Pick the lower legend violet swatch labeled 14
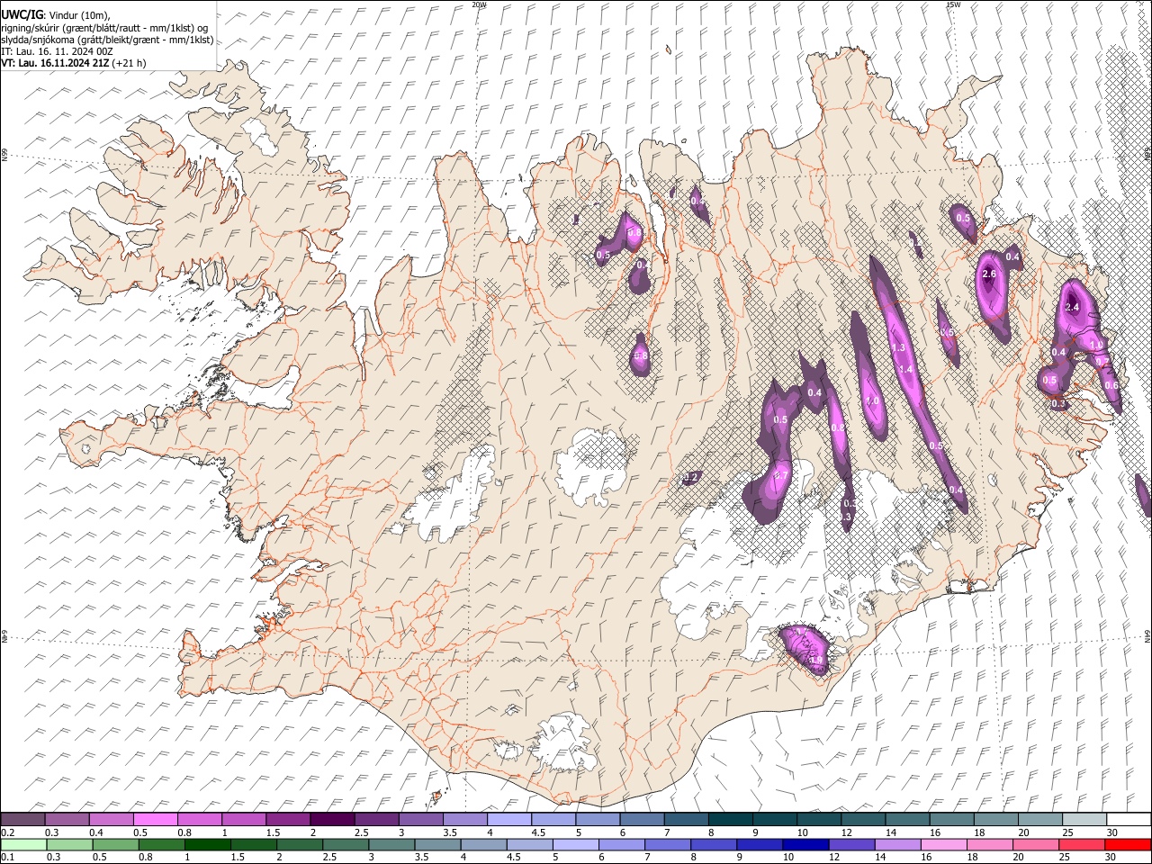The image size is (1152, 864). tap(897, 844)
